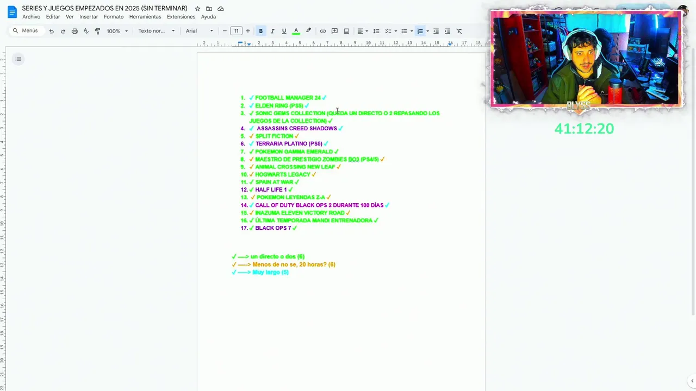
Task: Clear formatting
Action: point(459,31)
